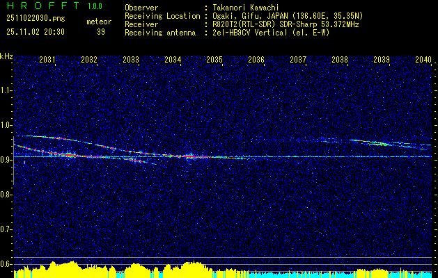
Task: Click time marker 2040
Action: 423,59
